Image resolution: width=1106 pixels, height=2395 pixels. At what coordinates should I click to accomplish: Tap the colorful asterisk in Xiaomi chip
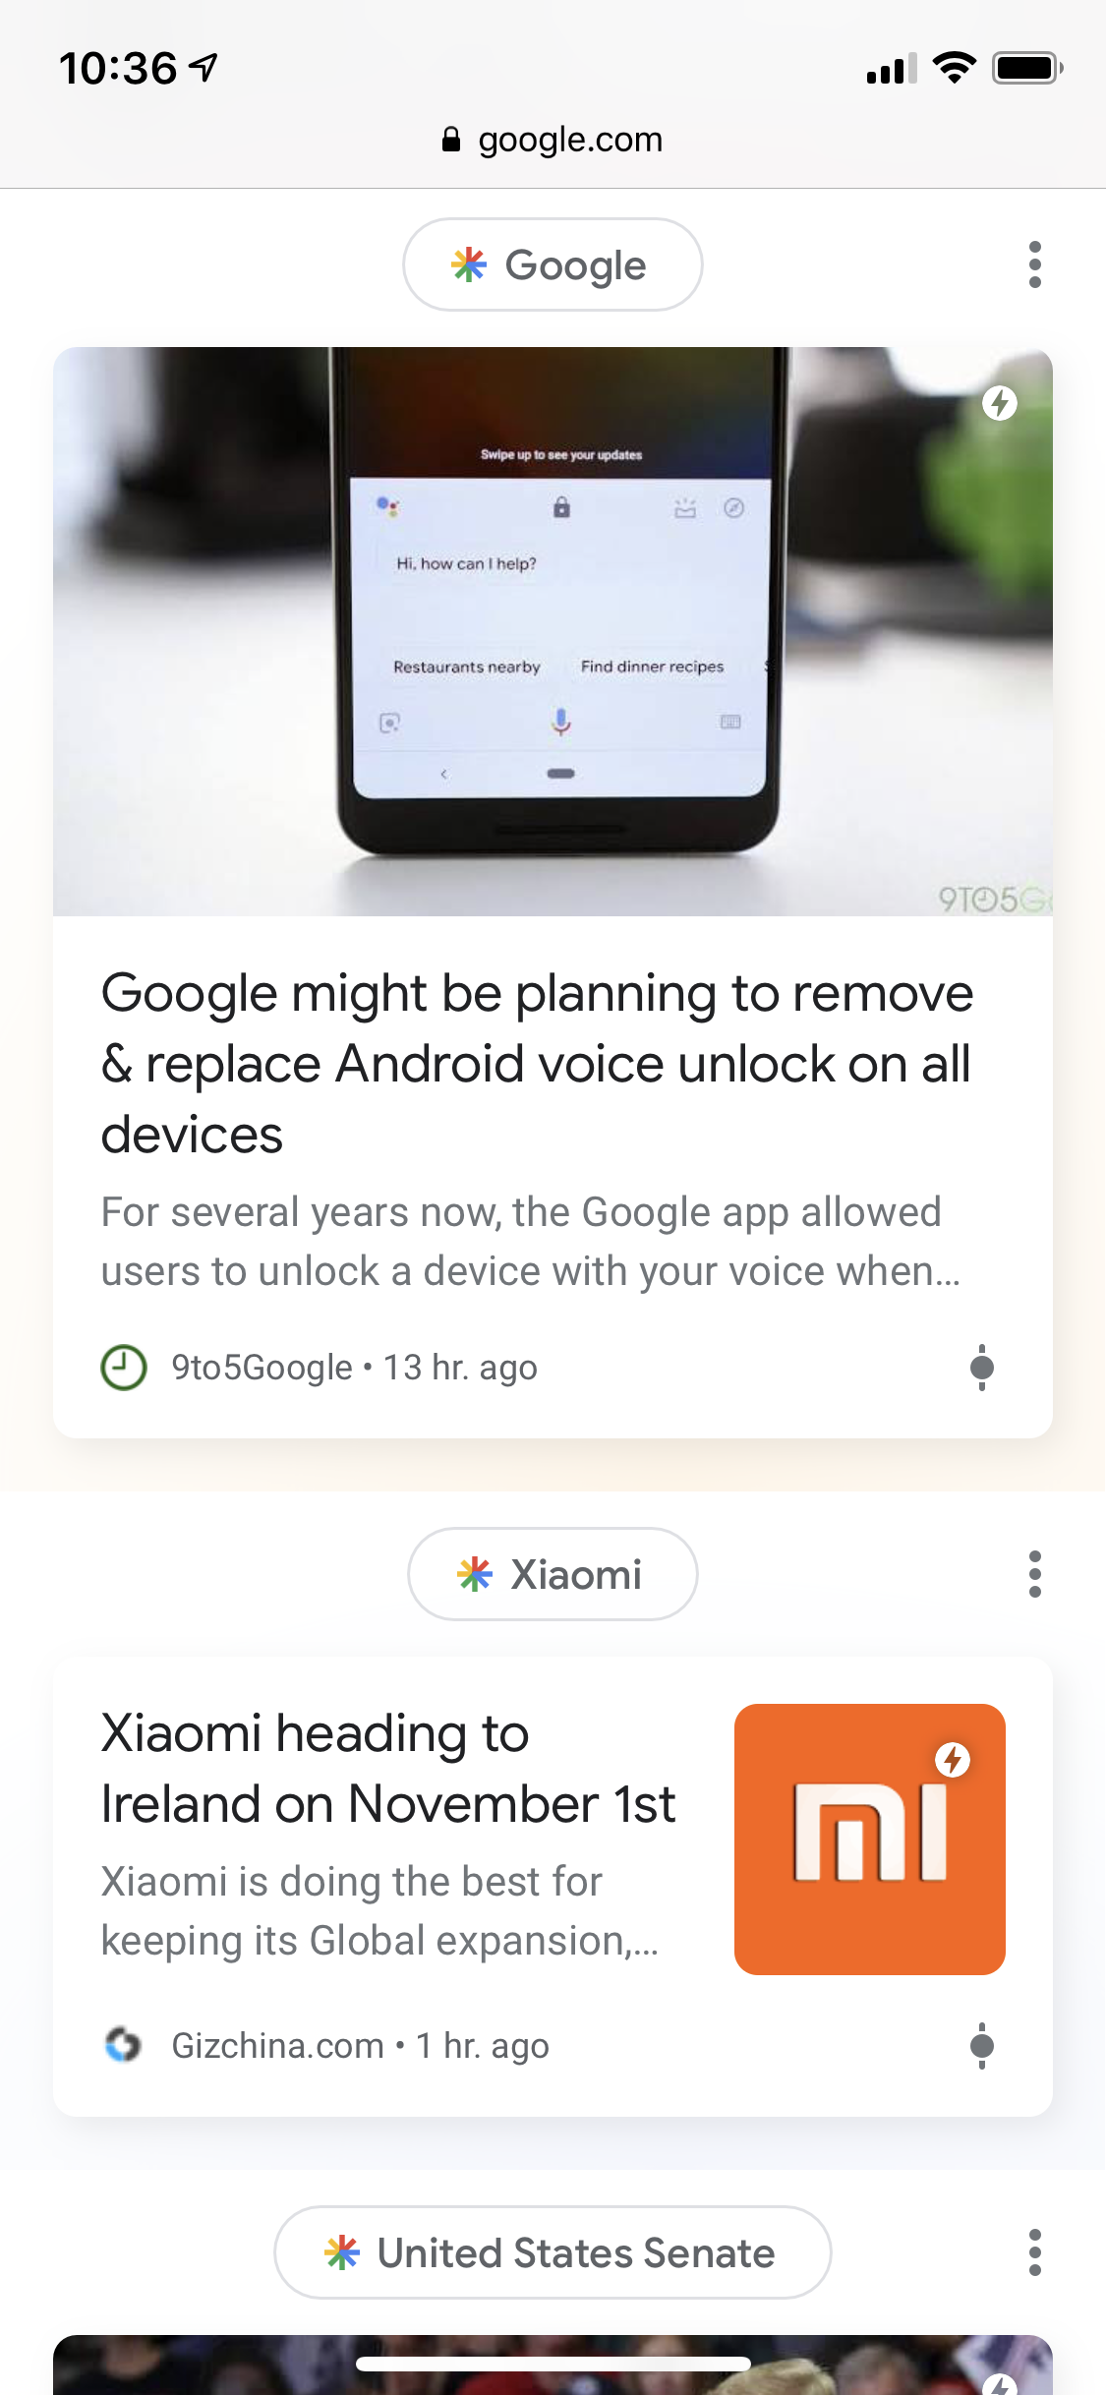coord(475,1574)
